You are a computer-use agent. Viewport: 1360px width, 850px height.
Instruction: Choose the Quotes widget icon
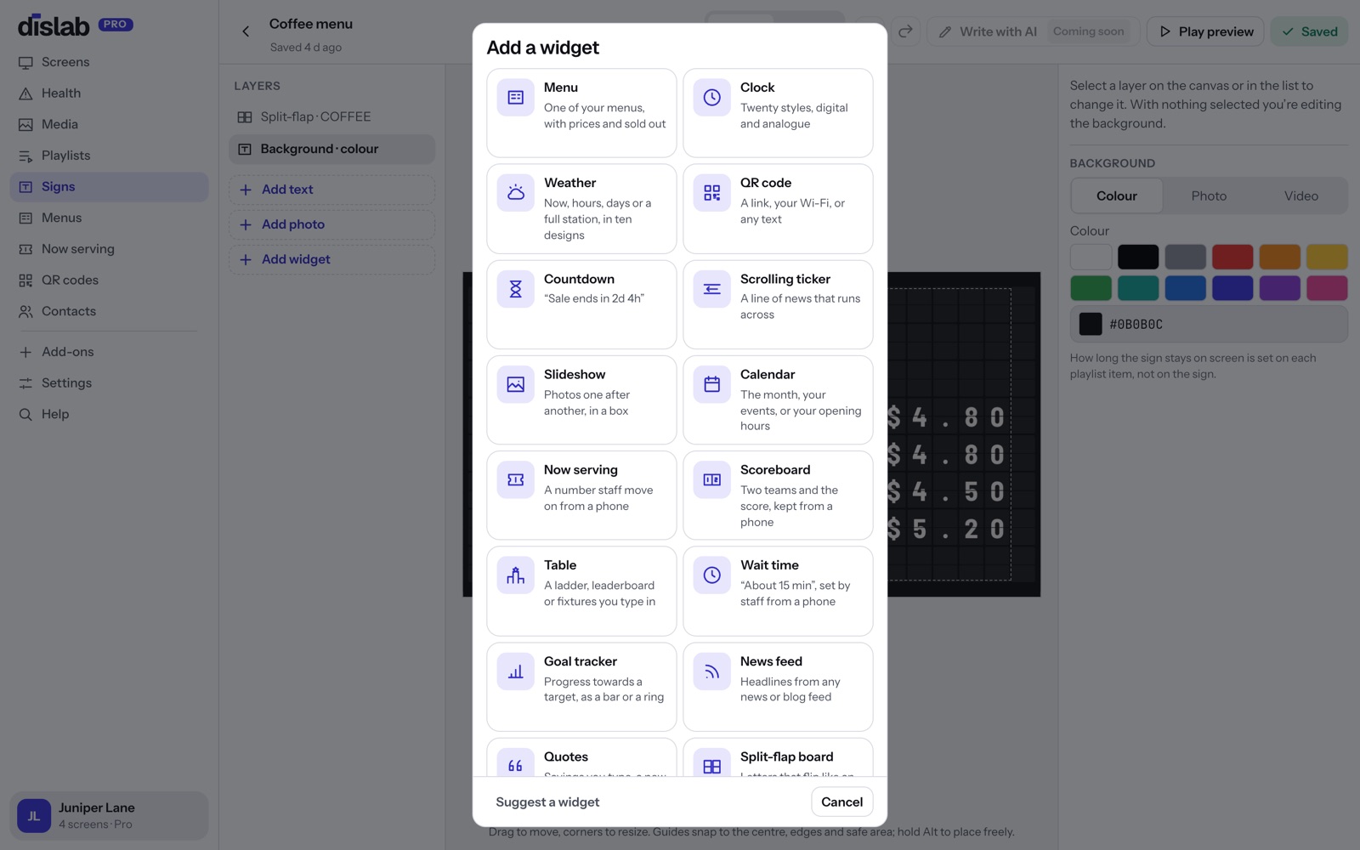point(516,762)
